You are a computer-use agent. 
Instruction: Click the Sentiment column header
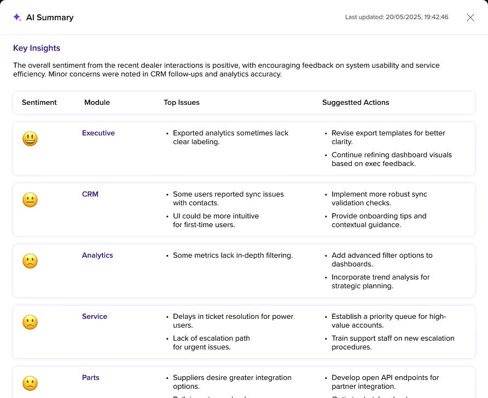click(x=39, y=103)
